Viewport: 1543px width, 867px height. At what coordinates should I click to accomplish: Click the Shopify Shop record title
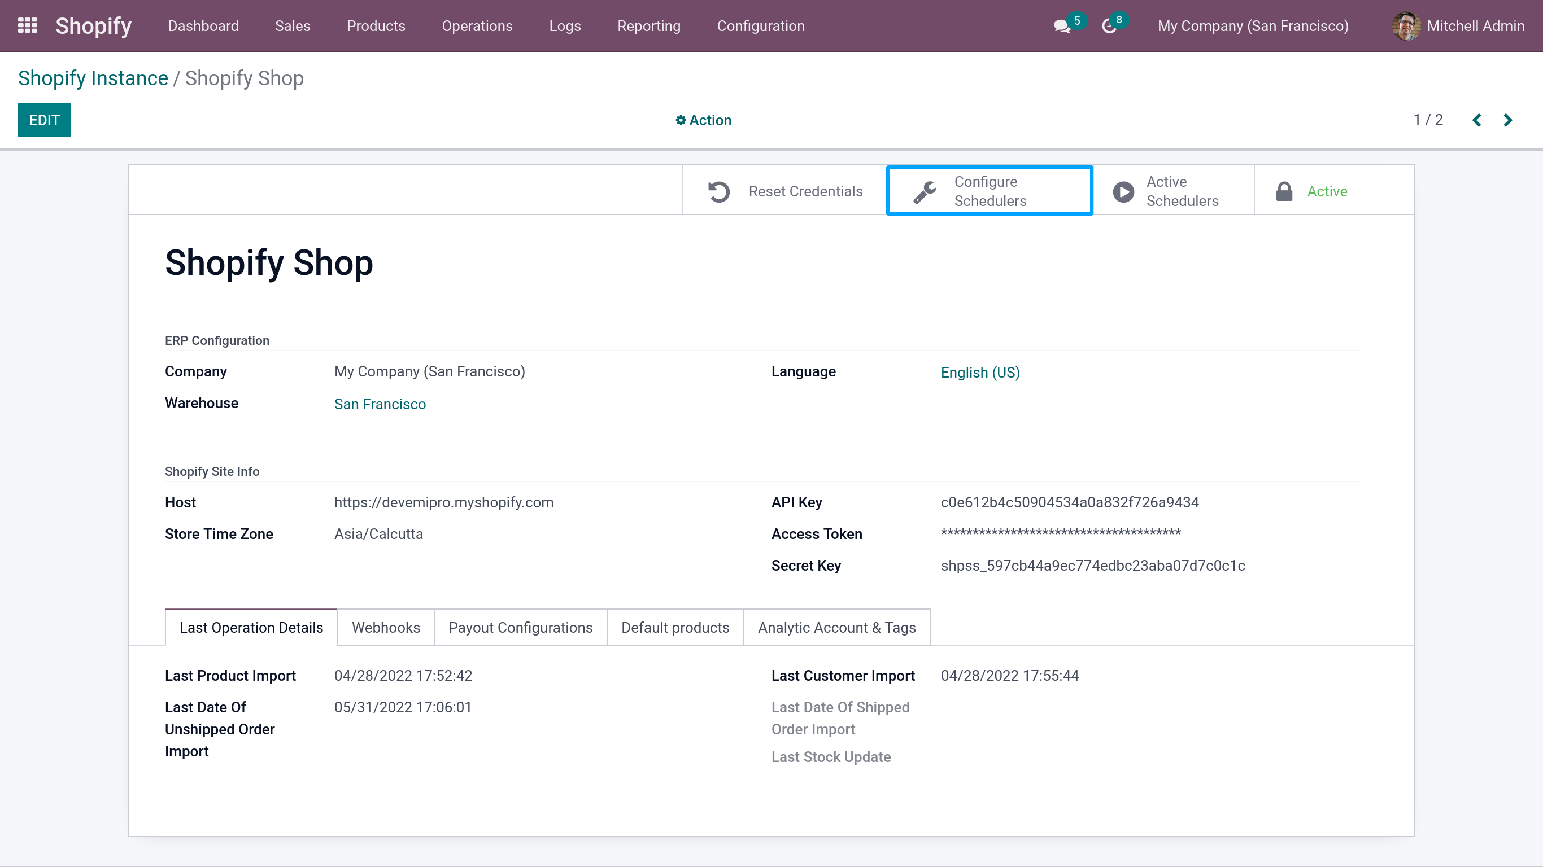click(269, 263)
